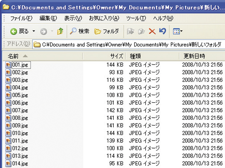Image resolution: width=225 pixels, height=168 pixels.
Task: Sort by the サイズ column header
Action: pyautogui.click(x=104, y=56)
